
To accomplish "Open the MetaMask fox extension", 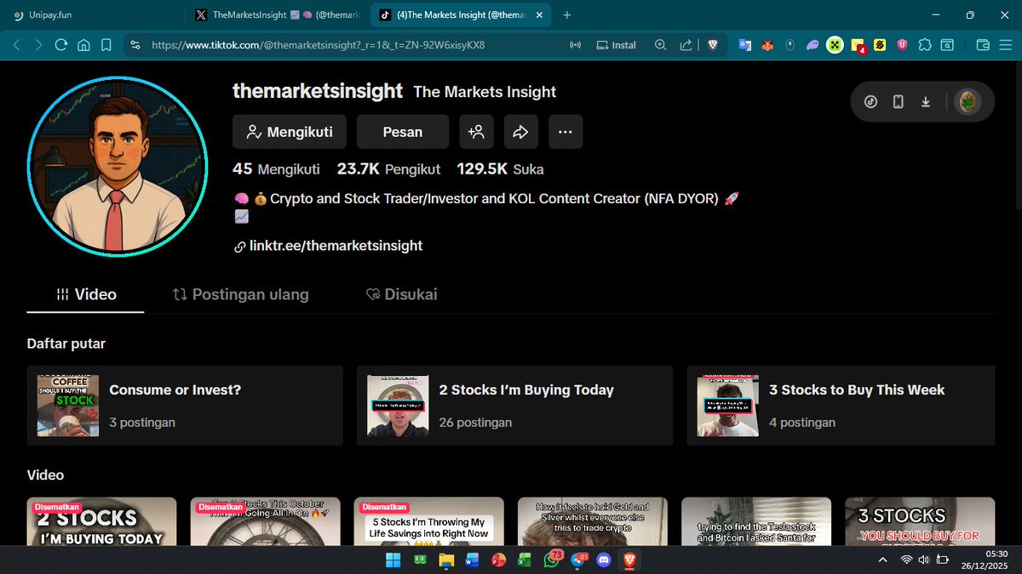I will point(767,45).
